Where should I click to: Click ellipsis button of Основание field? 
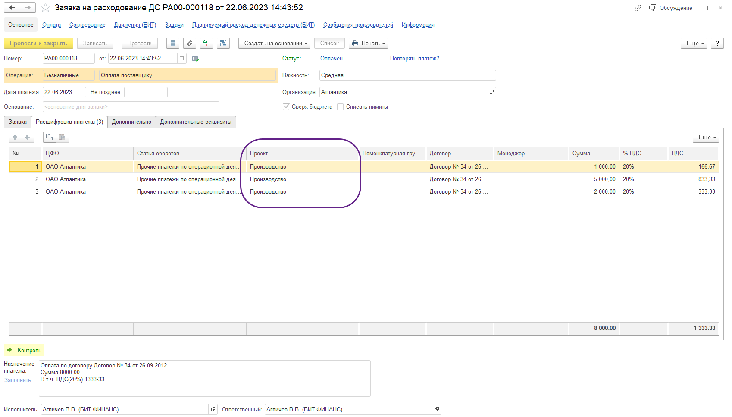(215, 107)
